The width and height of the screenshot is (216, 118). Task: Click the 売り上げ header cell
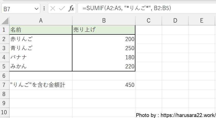coord(104,30)
